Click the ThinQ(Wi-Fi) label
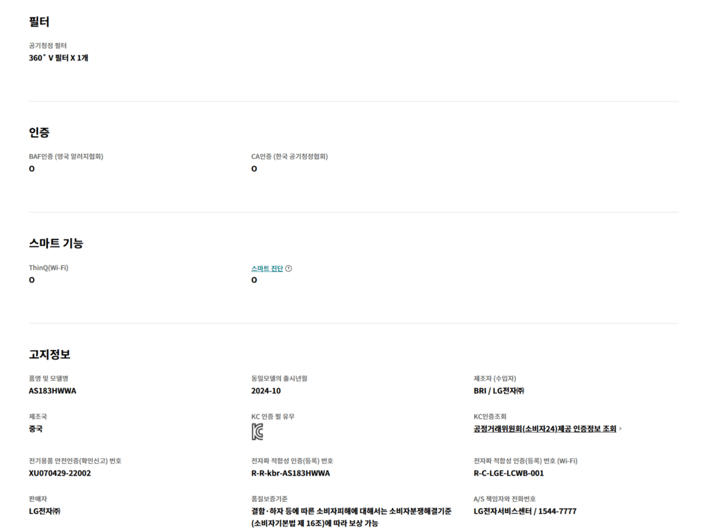Viewport: 712px width, 529px height. 49,268
